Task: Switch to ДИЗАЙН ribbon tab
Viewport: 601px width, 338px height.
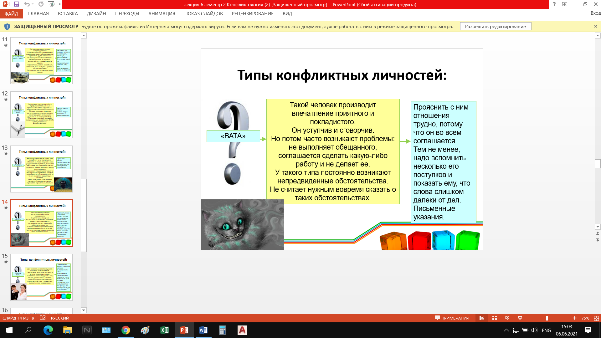Action: coord(96,14)
